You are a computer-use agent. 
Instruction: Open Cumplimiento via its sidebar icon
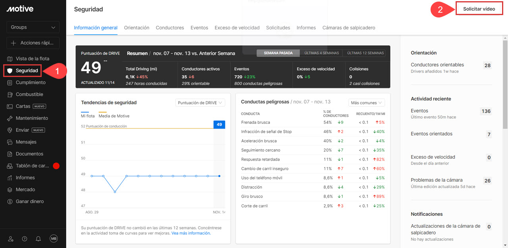point(10,83)
